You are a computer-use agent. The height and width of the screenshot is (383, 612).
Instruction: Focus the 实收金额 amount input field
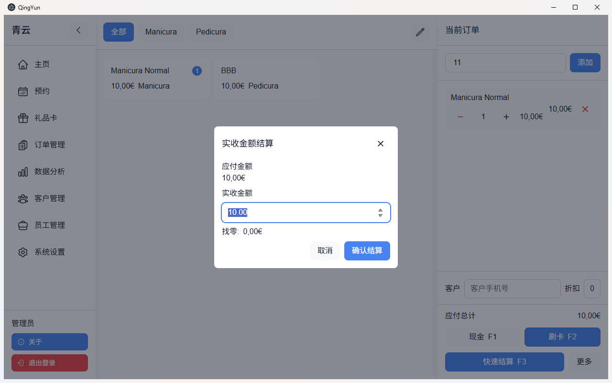coord(306,213)
